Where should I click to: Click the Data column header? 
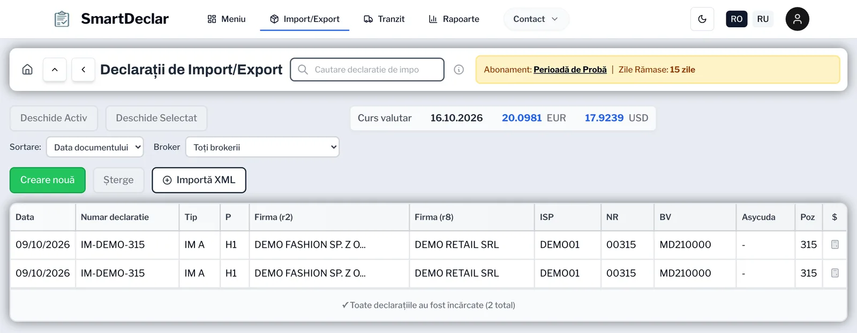[43, 217]
